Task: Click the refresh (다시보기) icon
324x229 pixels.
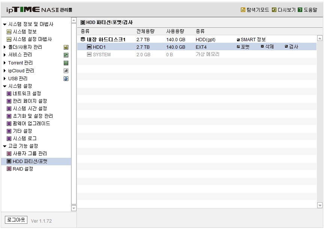Action: [x=274, y=10]
